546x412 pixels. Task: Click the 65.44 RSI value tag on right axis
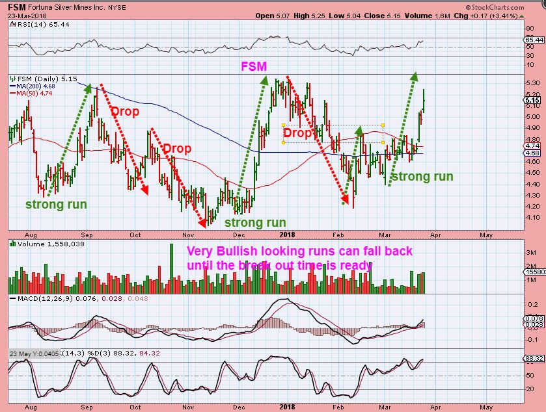(534, 40)
